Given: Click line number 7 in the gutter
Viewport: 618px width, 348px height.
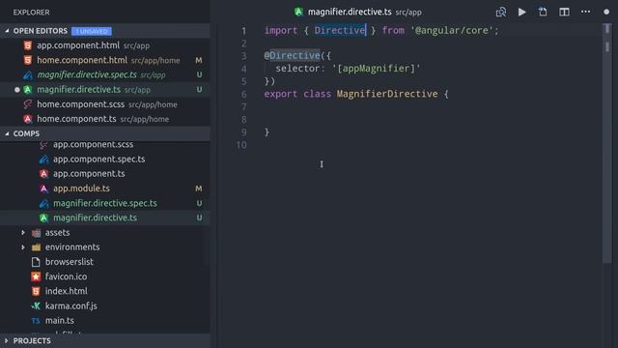Looking at the screenshot, I should click(x=244, y=107).
